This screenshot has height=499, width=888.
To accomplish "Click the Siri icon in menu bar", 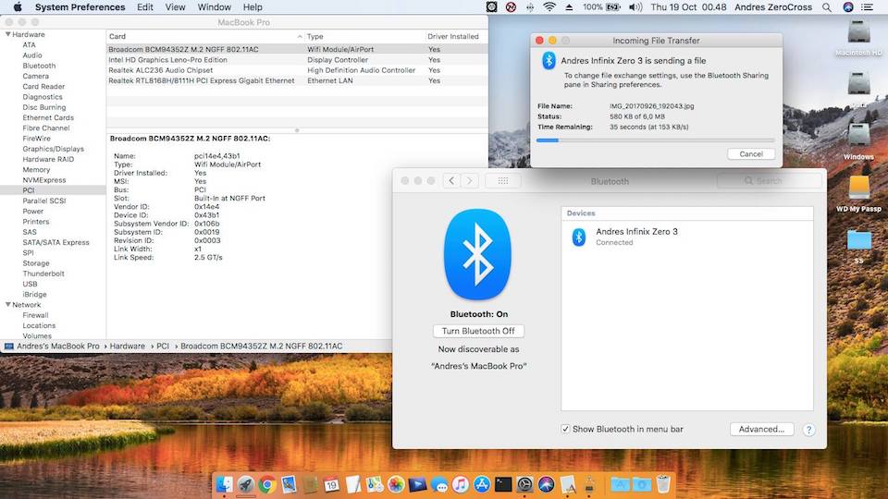I will click(x=848, y=7).
